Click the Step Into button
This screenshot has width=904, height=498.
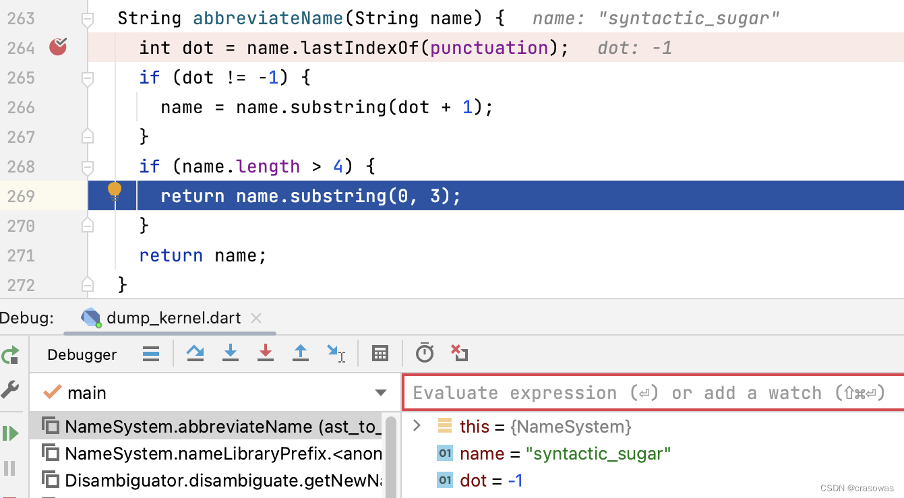[x=231, y=353]
